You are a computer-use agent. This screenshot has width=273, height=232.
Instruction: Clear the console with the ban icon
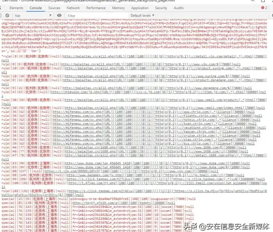7,15
